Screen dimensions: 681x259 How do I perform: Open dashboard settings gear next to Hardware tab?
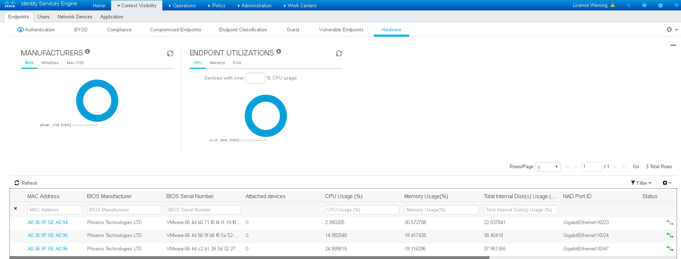point(669,30)
